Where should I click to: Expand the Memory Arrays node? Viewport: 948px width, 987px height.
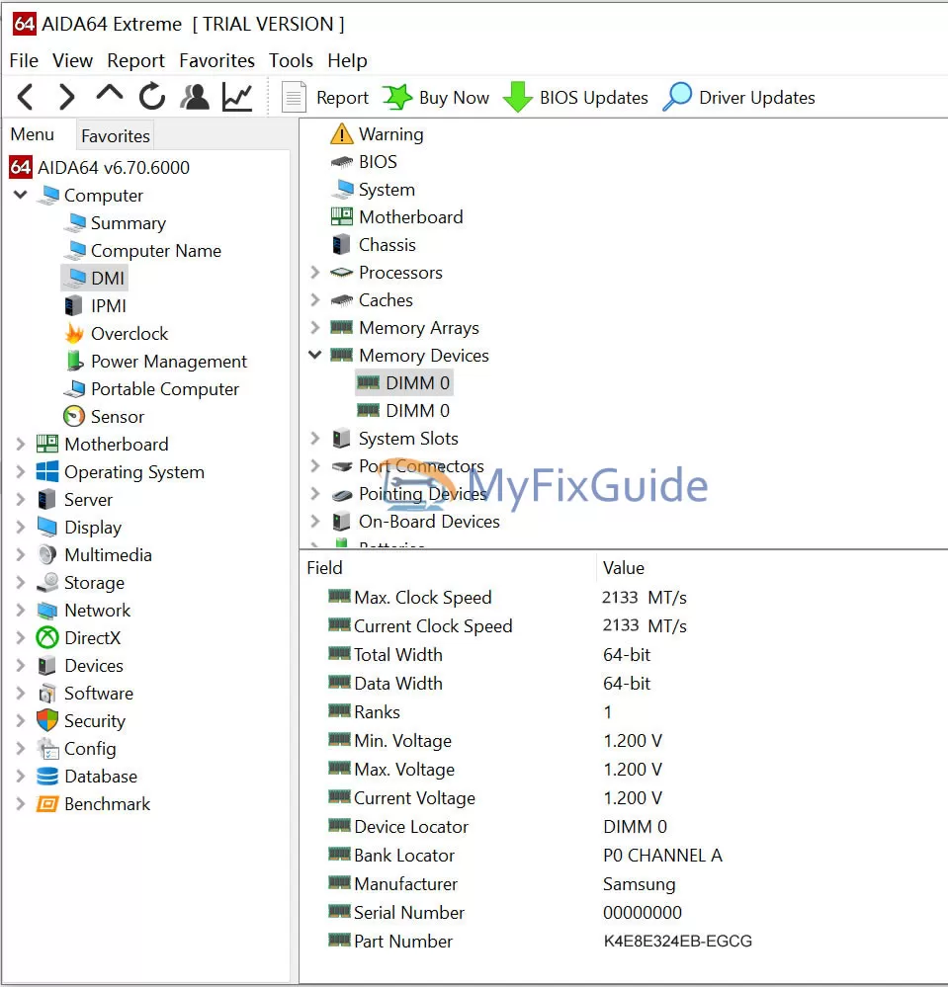point(315,327)
